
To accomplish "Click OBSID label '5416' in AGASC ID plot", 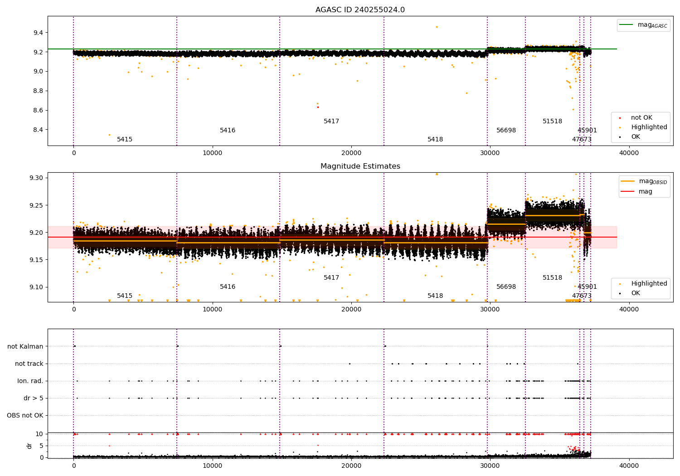I will tap(228, 131).
